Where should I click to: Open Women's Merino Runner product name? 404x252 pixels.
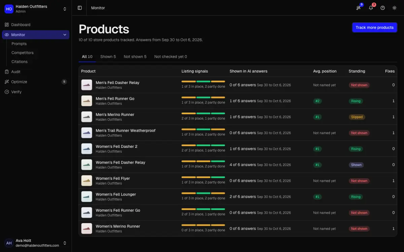pos(118,226)
